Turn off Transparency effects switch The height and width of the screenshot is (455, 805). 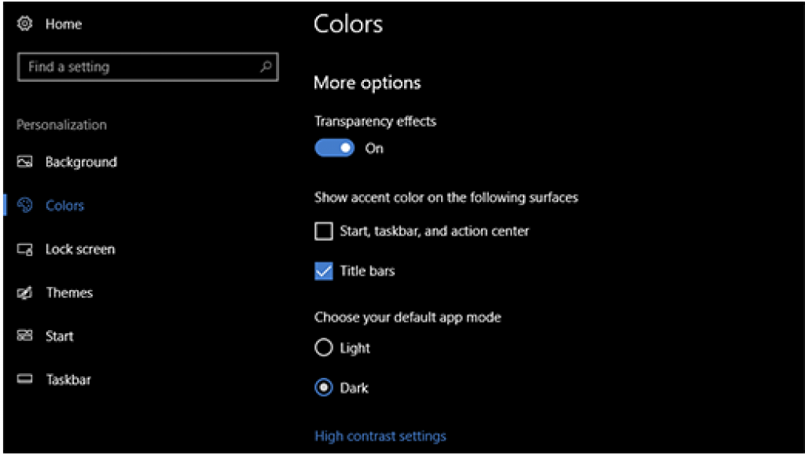tap(335, 148)
